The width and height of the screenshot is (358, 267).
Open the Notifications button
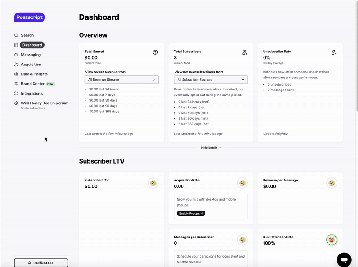pyautogui.click(x=41, y=263)
